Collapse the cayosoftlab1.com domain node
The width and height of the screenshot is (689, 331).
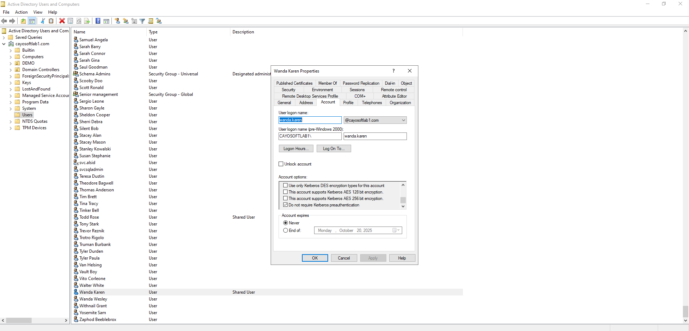pyautogui.click(x=4, y=44)
